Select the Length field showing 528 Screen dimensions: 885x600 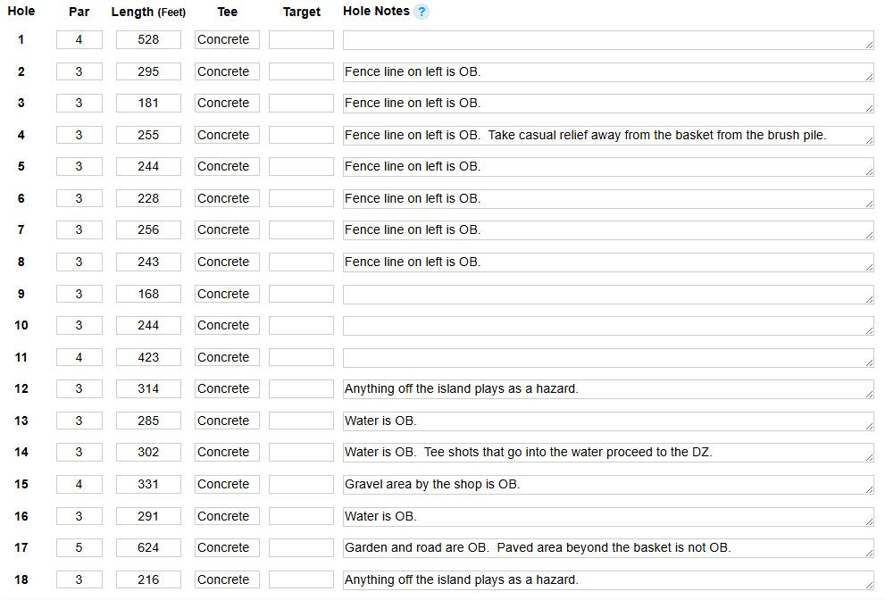click(x=148, y=40)
